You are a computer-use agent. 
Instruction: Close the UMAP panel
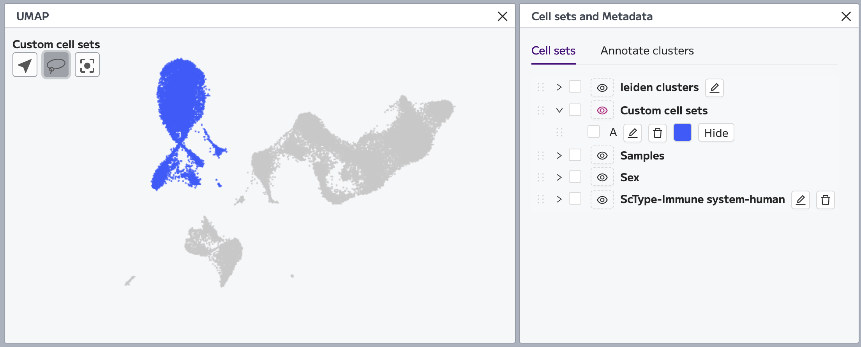pos(503,16)
